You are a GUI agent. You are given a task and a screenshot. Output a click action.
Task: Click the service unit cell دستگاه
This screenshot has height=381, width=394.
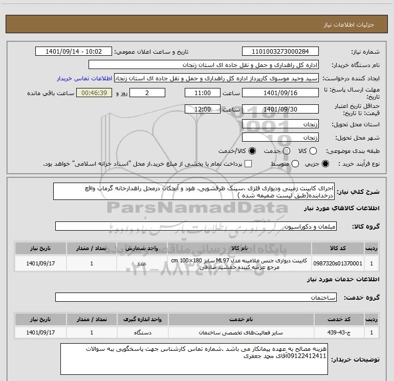click(142, 332)
